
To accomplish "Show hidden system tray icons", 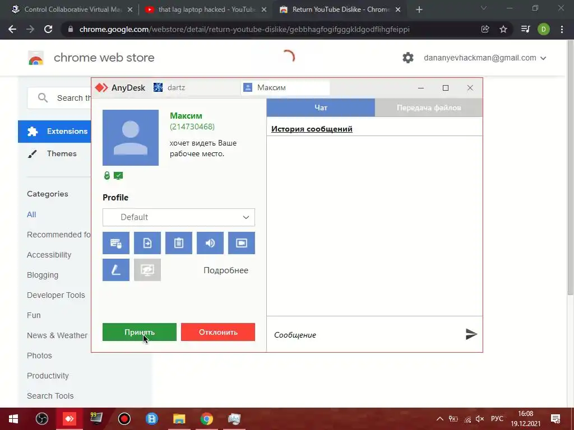I will (x=440, y=419).
